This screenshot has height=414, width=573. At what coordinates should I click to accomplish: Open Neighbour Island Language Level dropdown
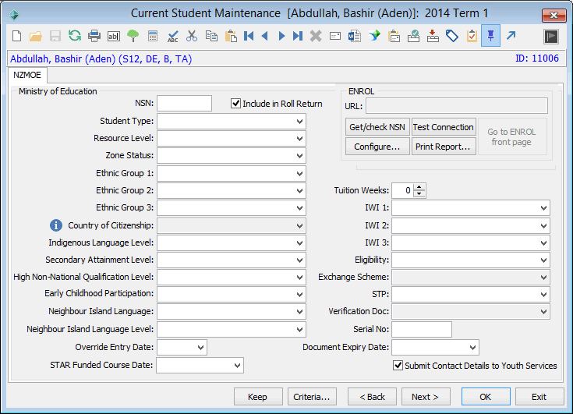click(299, 330)
